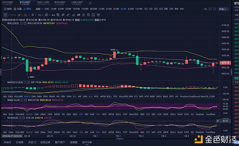Screen dimensions: 239x146
Task: Click the screenshot capture icon near 0s
Action: [214, 9]
